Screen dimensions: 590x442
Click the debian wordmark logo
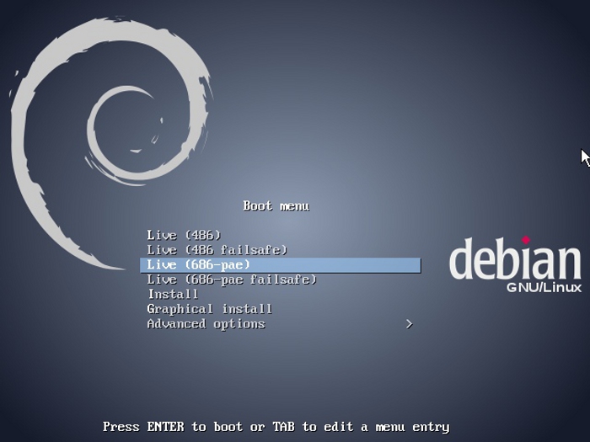tap(514, 260)
